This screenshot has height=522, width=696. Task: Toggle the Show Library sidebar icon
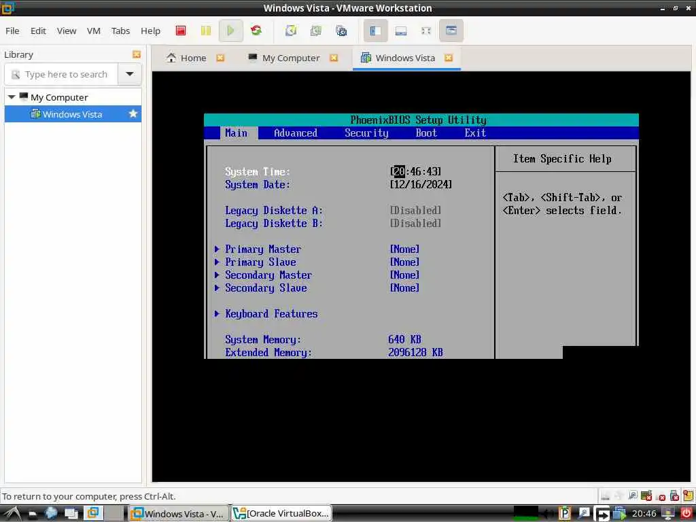point(375,31)
